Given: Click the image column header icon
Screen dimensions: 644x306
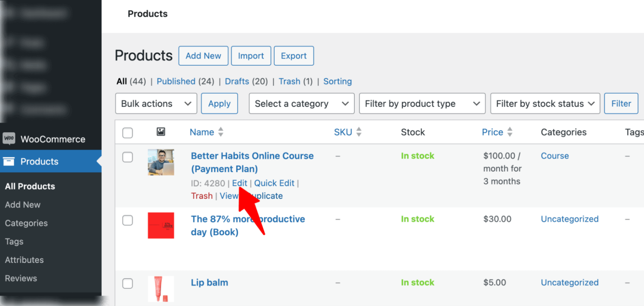Looking at the screenshot, I should click(x=161, y=132).
